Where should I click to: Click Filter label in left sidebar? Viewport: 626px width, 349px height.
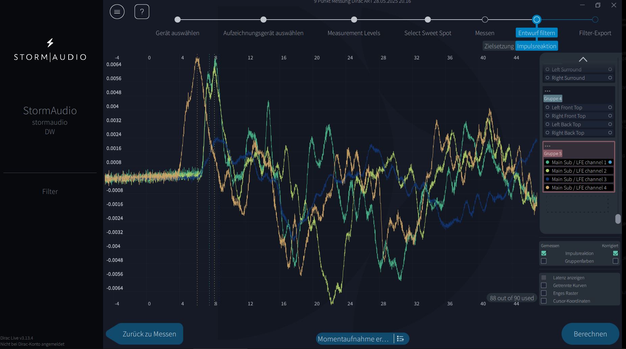tap(50, 191)
